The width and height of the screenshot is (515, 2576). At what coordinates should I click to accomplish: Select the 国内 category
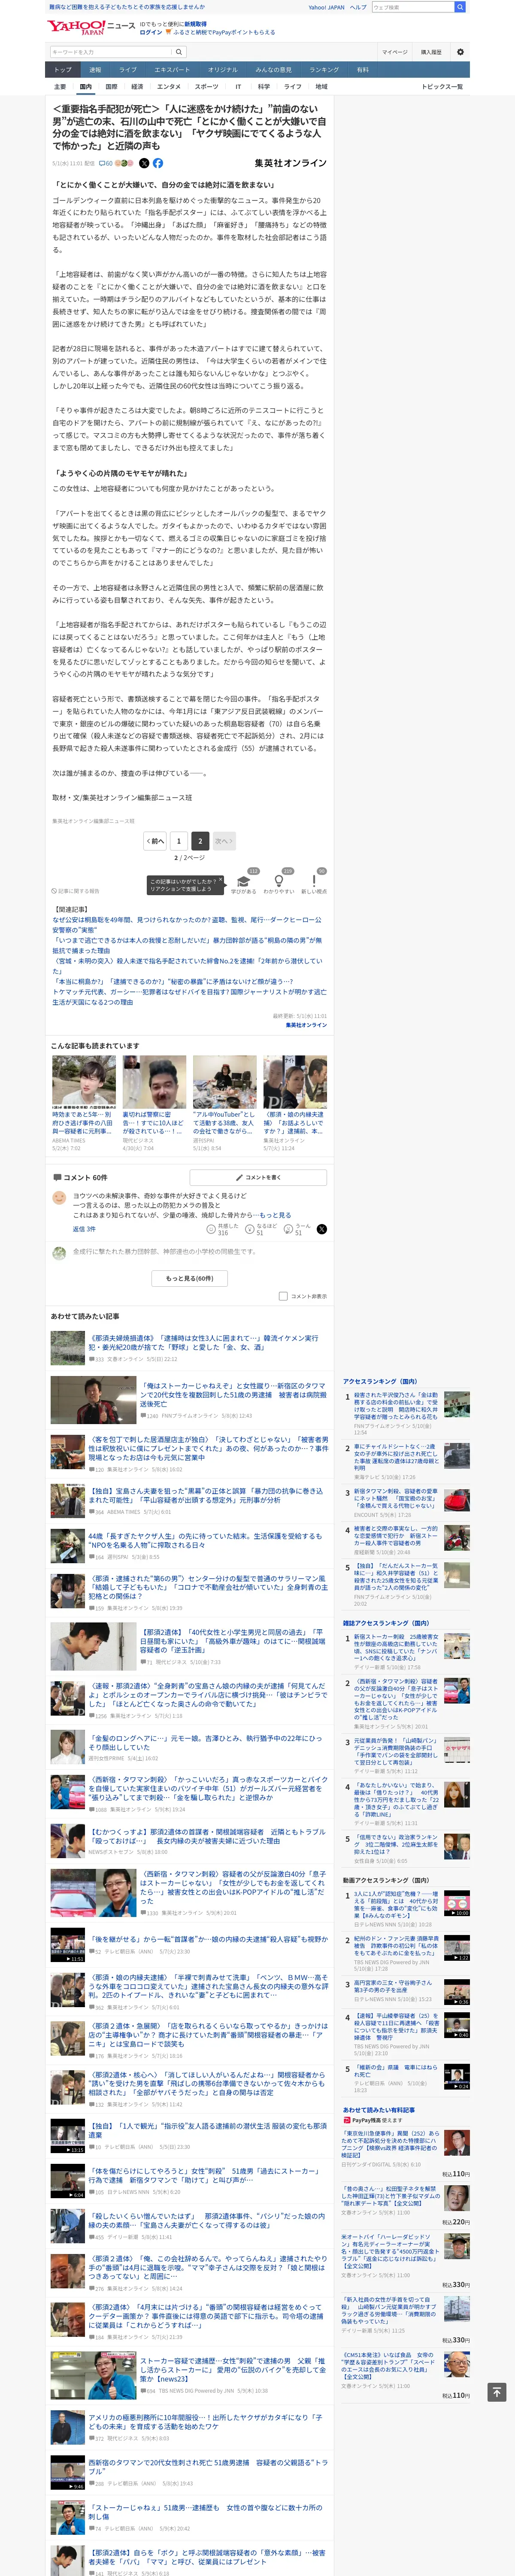click(85, 87)
